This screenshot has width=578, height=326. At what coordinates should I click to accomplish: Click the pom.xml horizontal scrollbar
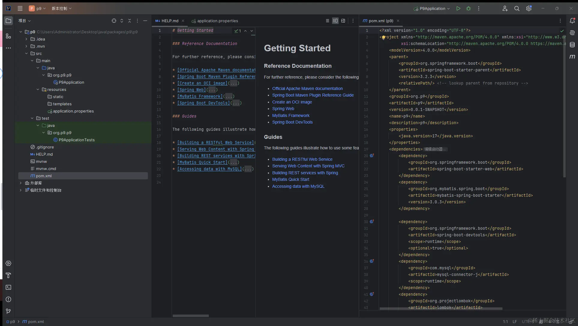pyautogui.click(x=441, y=308)
